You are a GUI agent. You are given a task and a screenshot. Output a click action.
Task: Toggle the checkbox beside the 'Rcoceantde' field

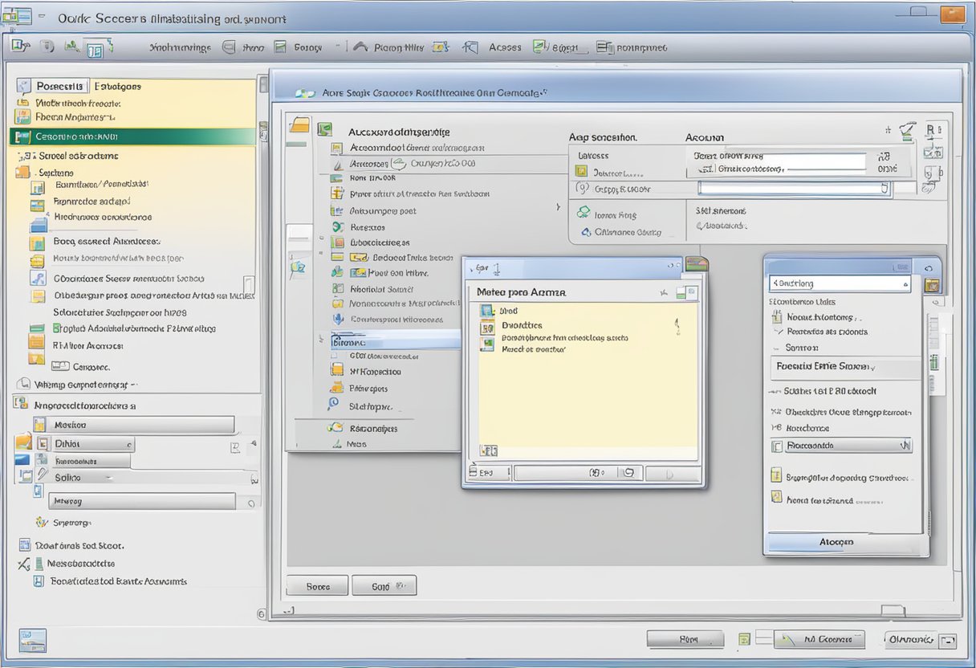coord(776,446)
